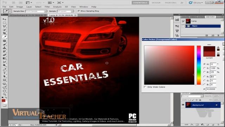Open the Eyedropper tool preset picker arrow

(10, 11)
